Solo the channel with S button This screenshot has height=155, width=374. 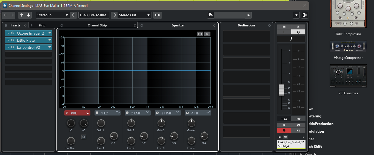click(298, 27)
